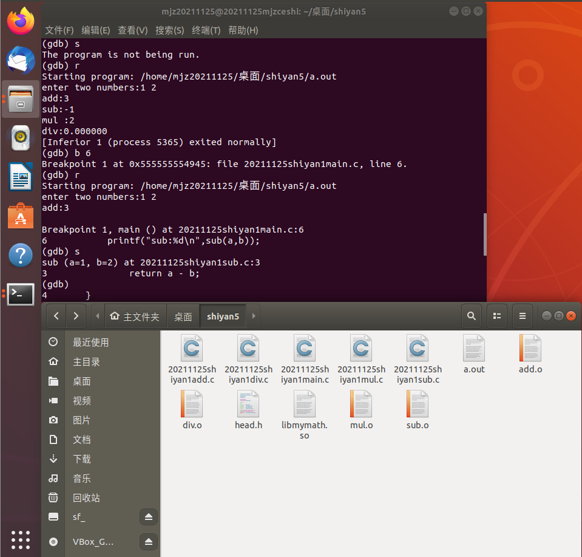Navigate to 桌面 in path bar
The image size is (582, 557).
pyautogui.click(x=183, y=316)
